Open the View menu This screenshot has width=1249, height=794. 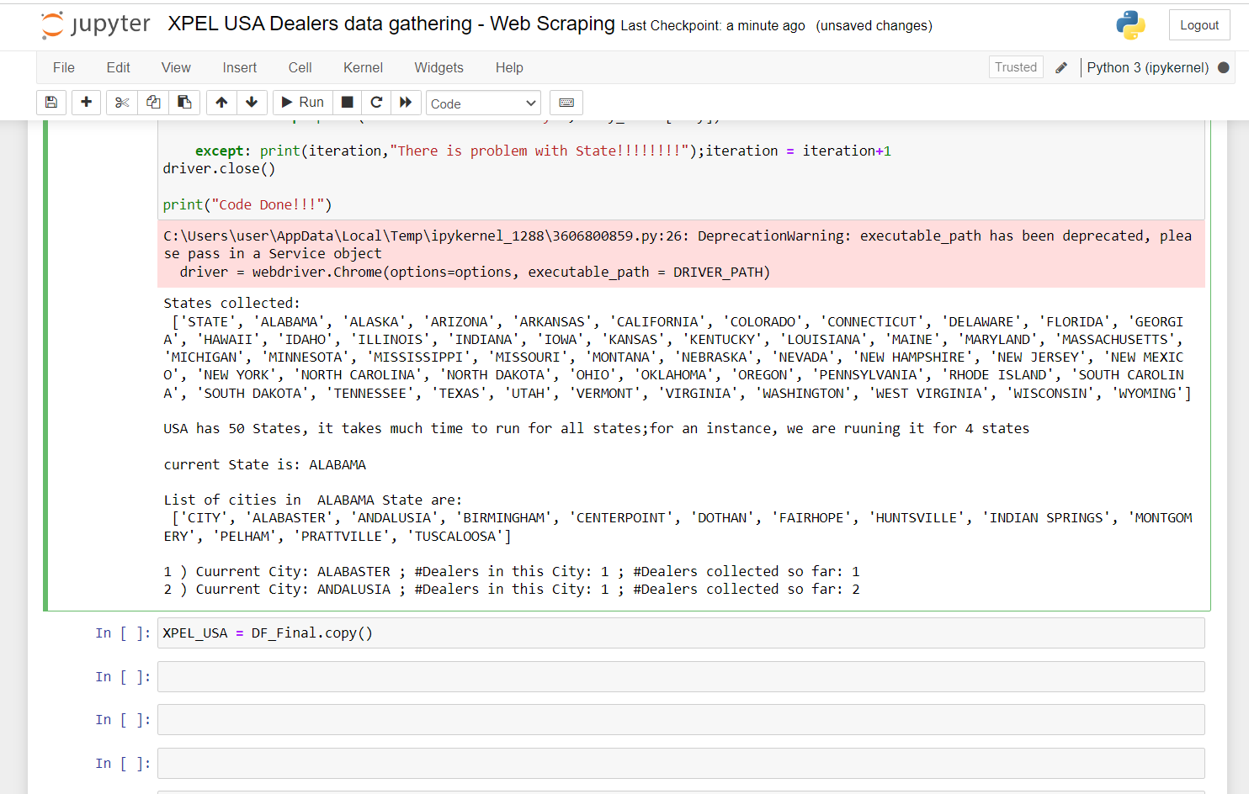(x=176, y=67)
